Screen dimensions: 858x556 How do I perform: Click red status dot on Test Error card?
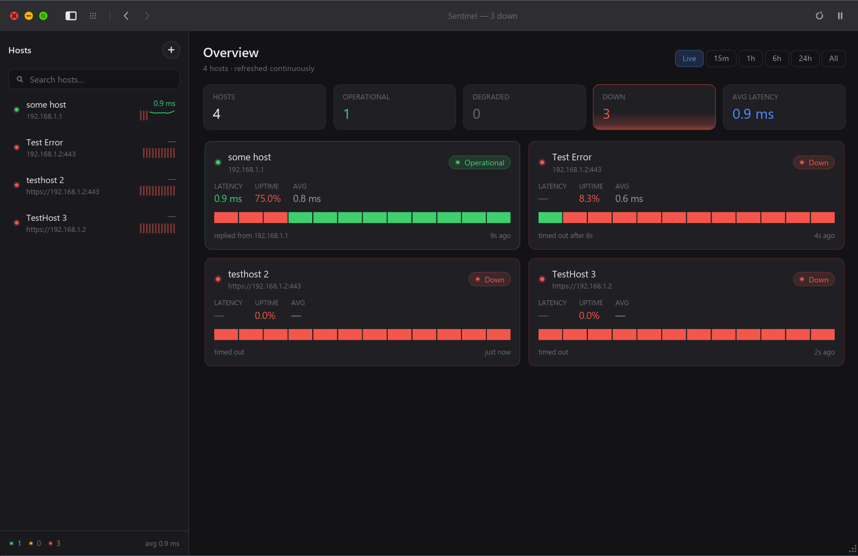click(x=542, y=163)
